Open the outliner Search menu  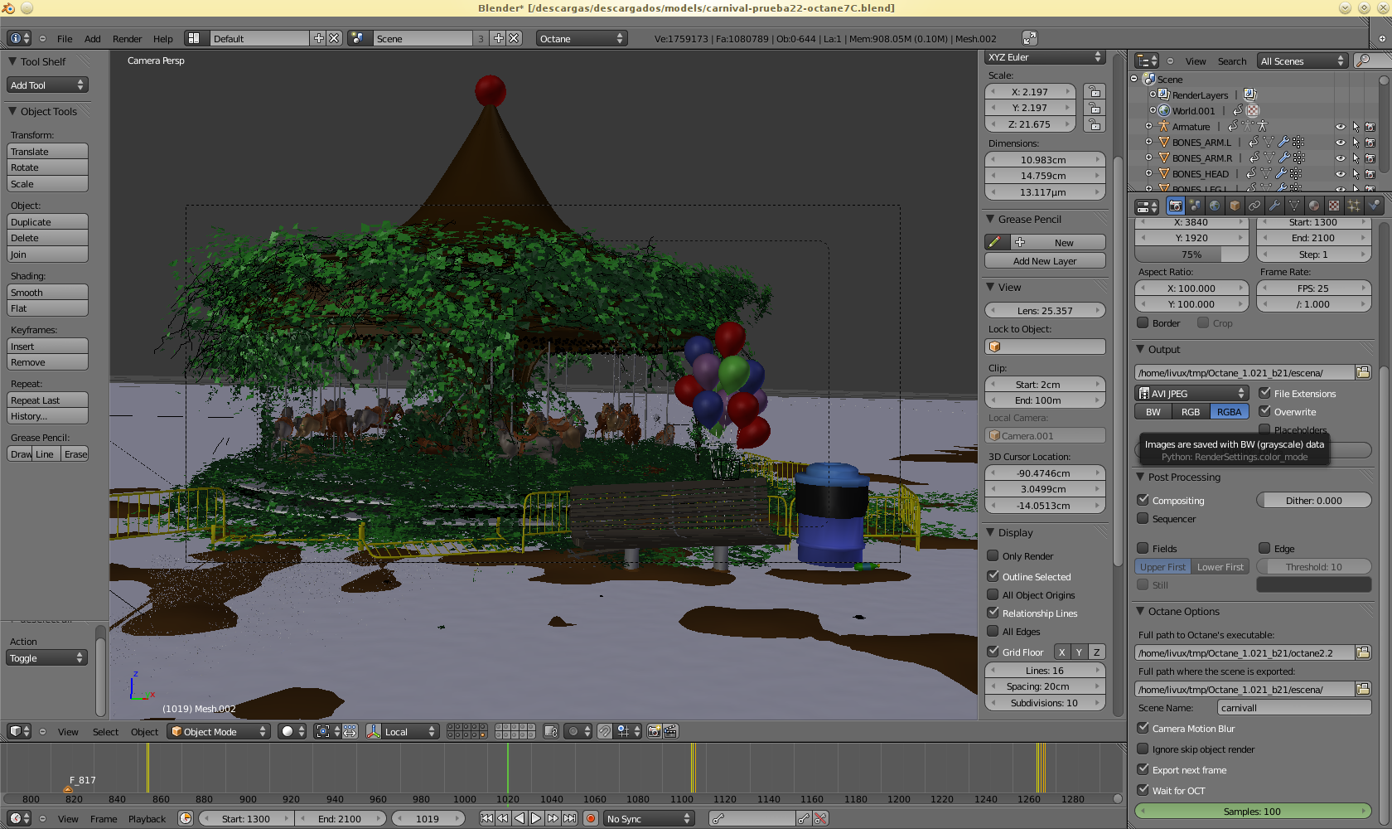click(1232, 61)
